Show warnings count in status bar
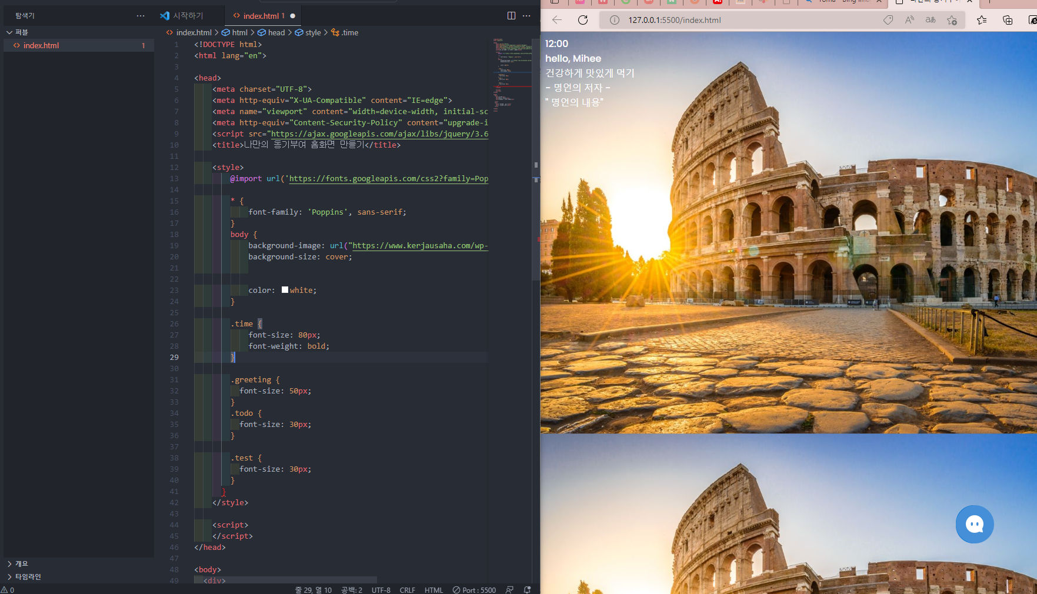This screenshot has width=1037, height=594. [8, 590]
